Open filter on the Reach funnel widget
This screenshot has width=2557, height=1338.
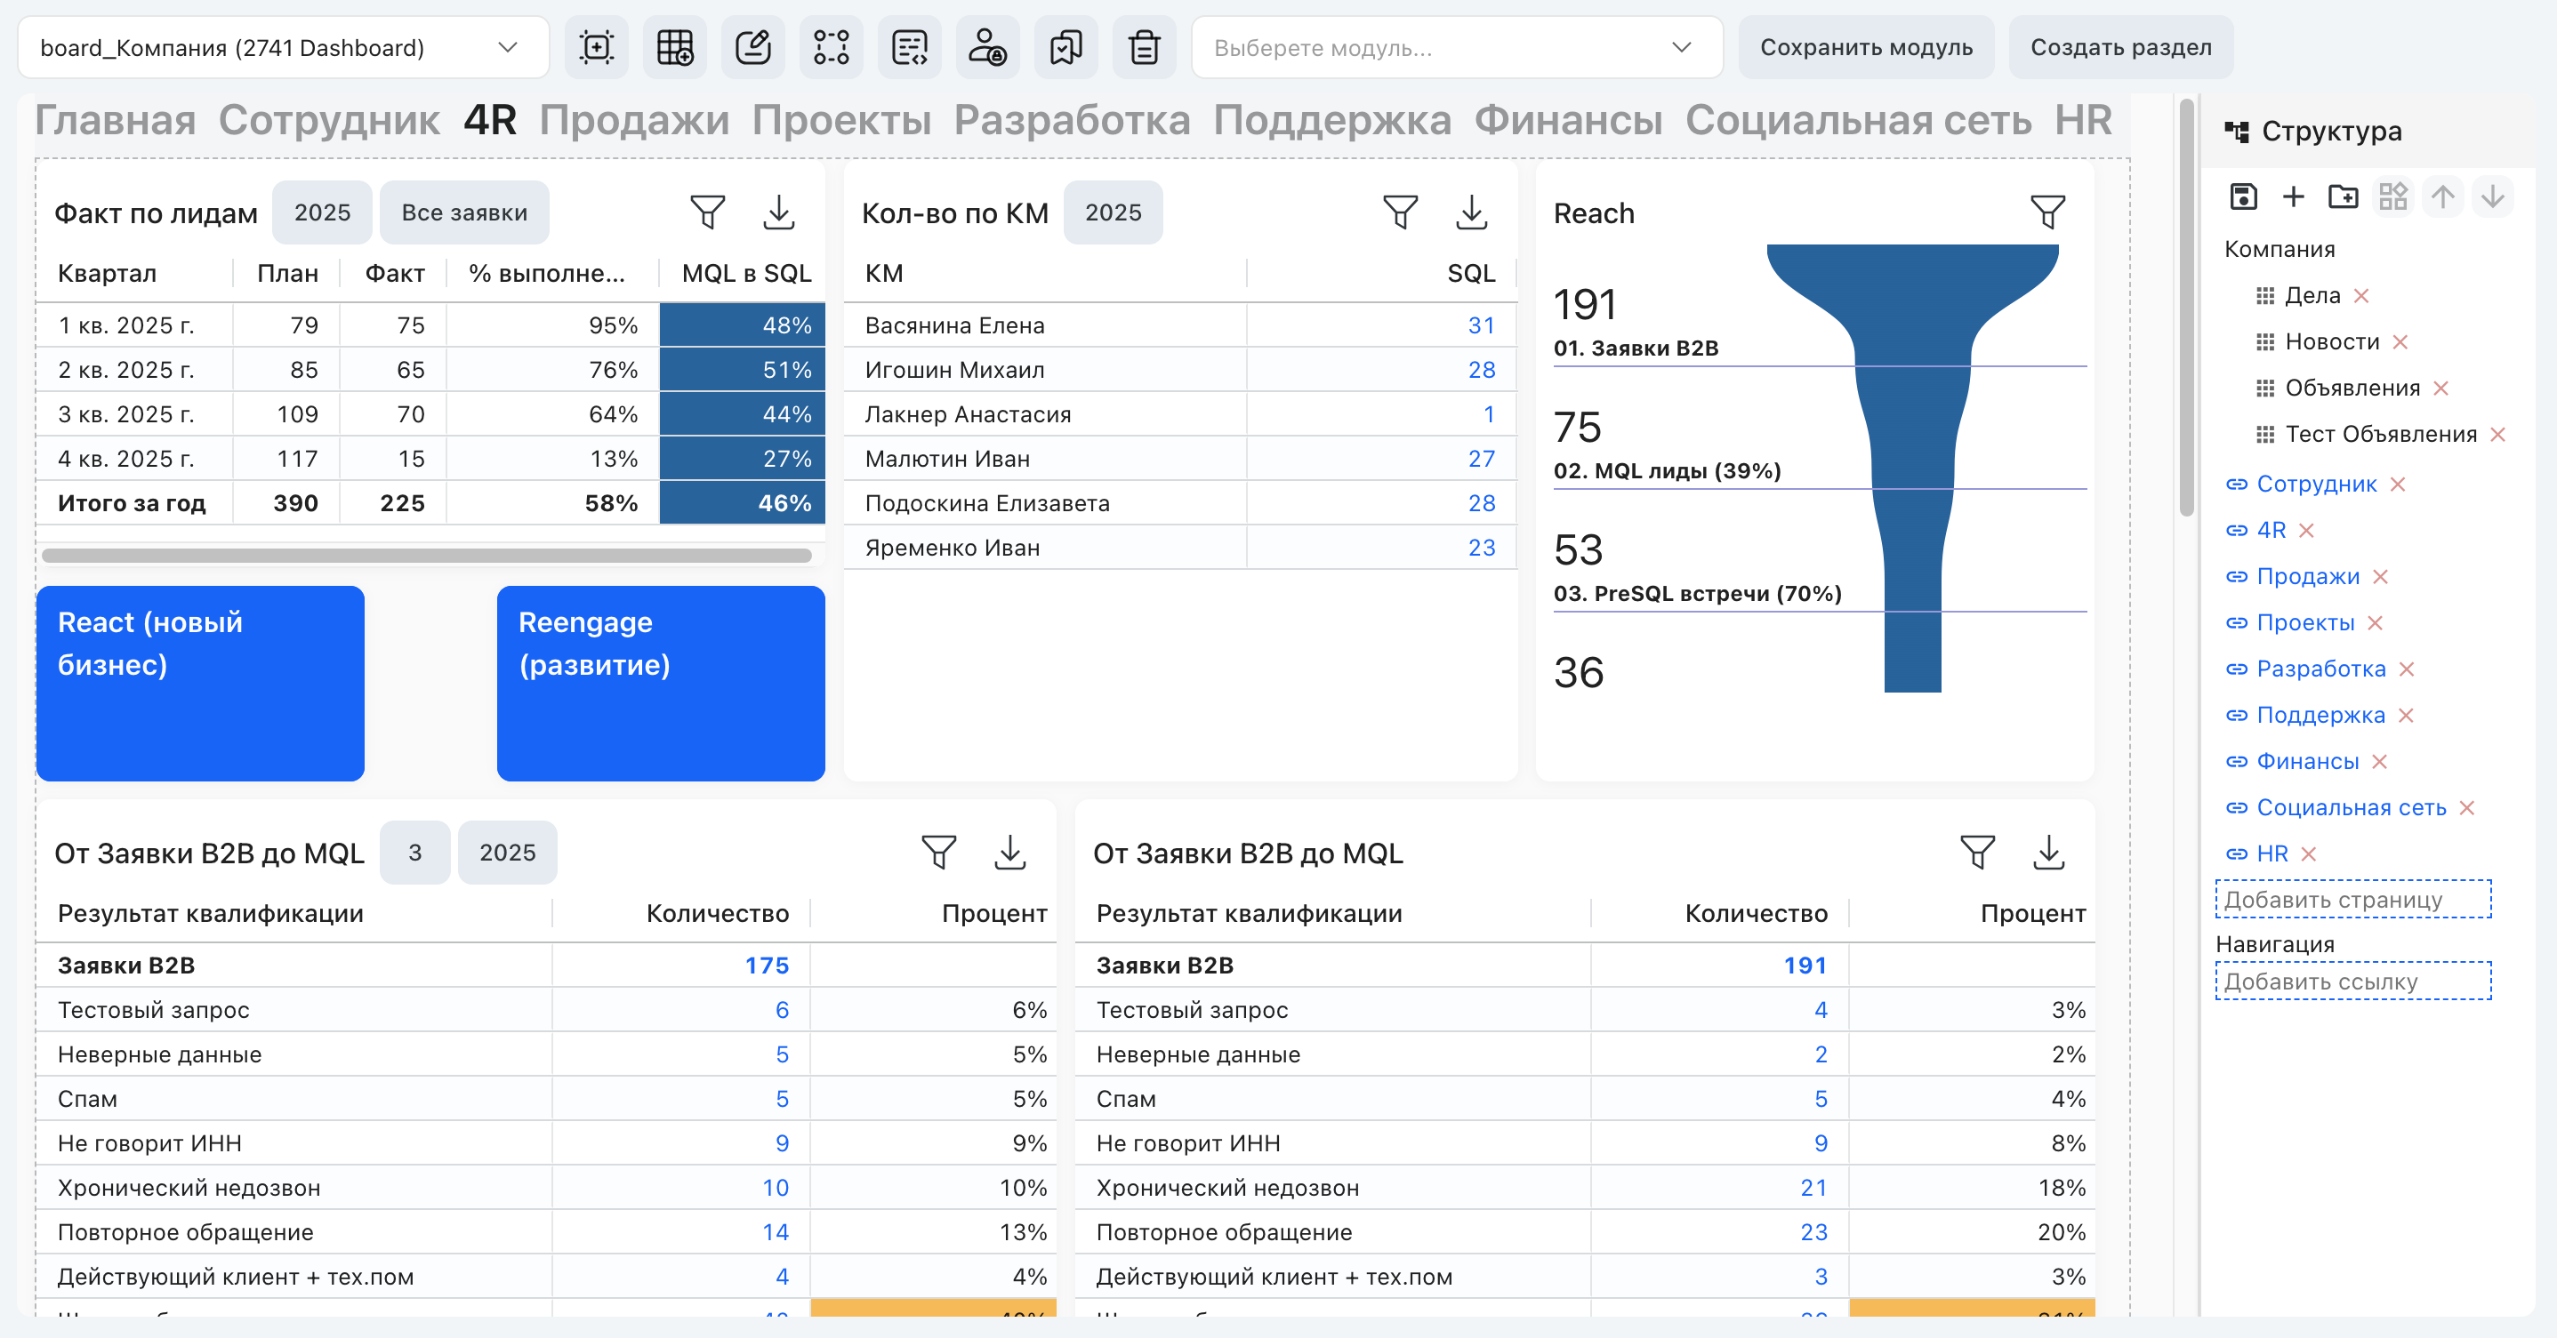point(2047,212)
